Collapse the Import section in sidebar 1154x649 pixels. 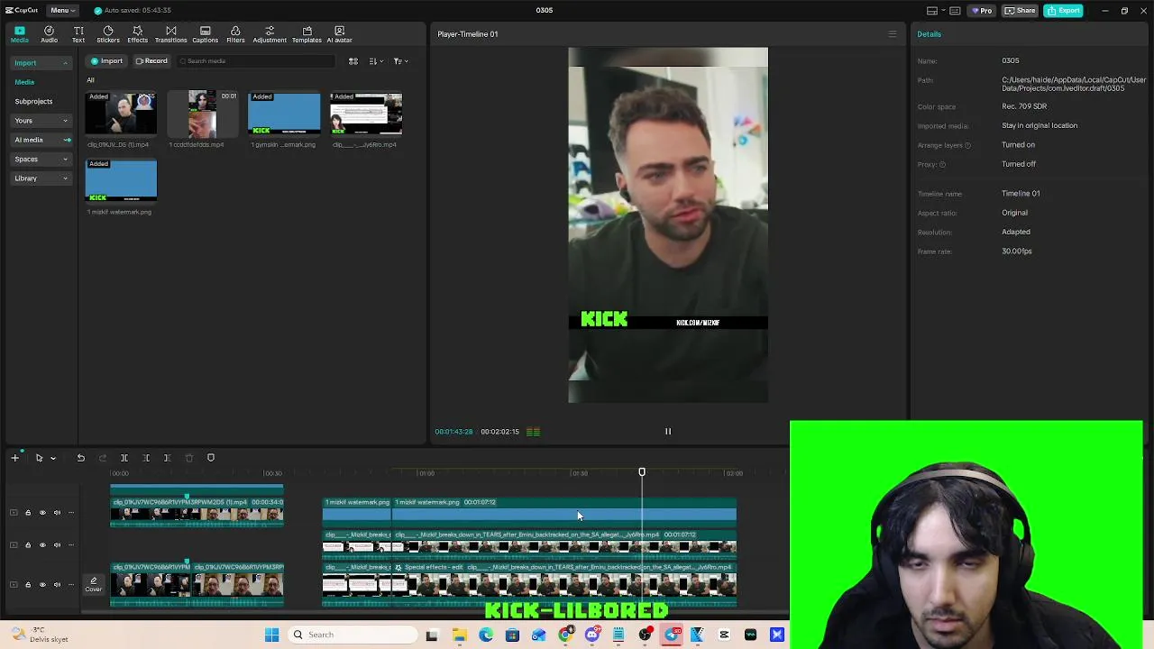pos(41,63)
